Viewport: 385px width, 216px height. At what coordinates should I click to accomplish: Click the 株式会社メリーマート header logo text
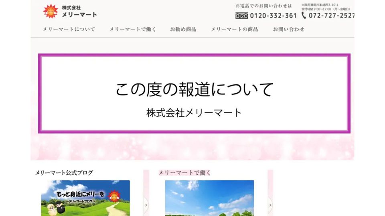click(x=79, y=12)
